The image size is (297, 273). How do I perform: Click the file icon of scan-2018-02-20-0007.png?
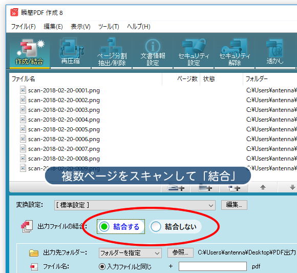23,148
